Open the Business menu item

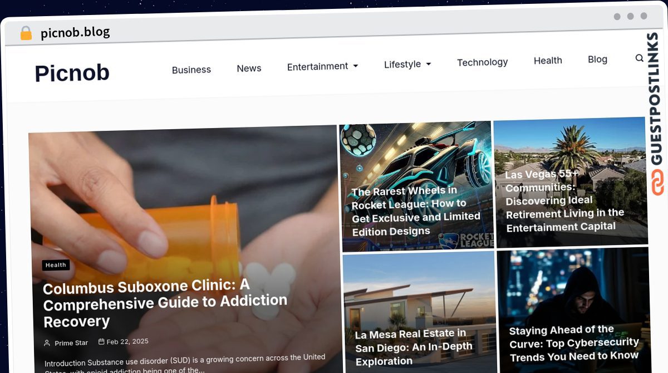click(x=191, y=70)
